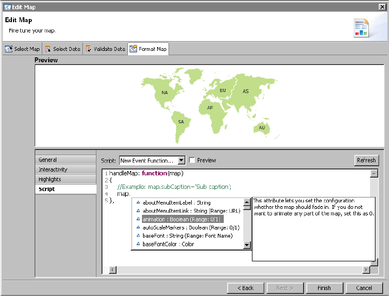The image size is (389, 296).
Task: Click the icon beside aboutMenuItemLabel
Action: click(x=138, y=203)
